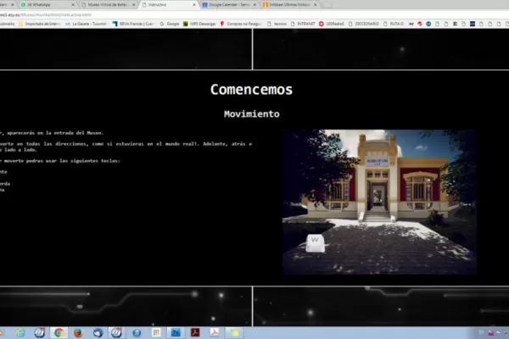Switch to the Infobae tab
509x339 pixels.
click(289, 5)
